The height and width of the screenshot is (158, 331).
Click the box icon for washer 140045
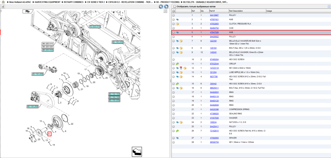pos(181,53)
